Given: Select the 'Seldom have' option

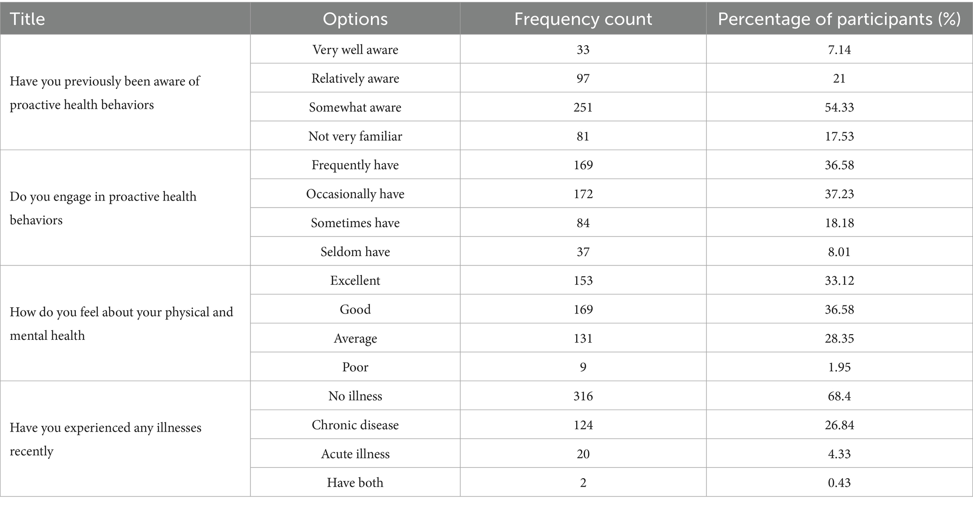Looking at the screenshot, I should pos(355,252).
